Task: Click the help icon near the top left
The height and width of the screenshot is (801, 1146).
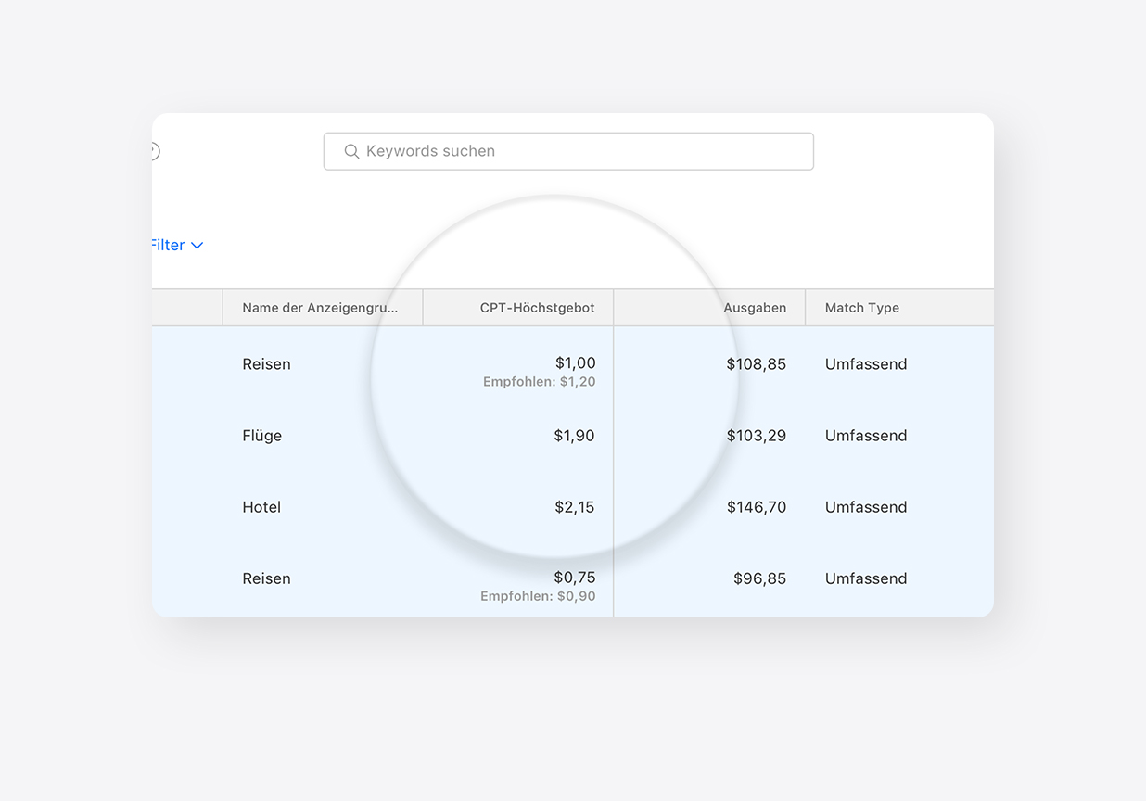Action: [x=151, y=150]
